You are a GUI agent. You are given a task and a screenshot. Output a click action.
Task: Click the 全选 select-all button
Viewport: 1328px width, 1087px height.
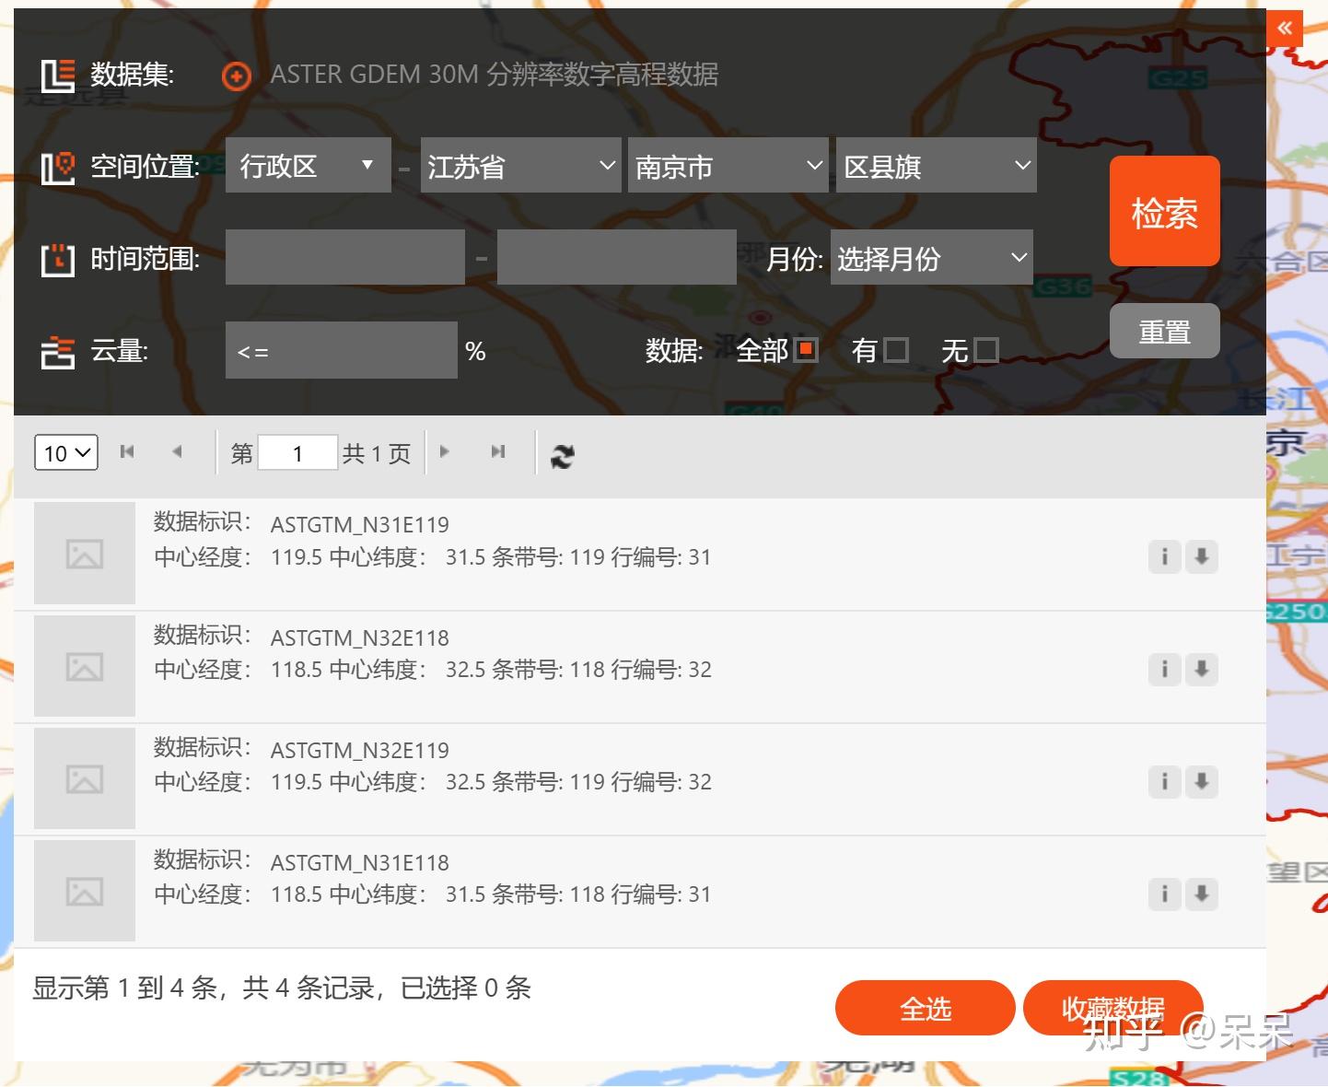tap(925, 1008)
